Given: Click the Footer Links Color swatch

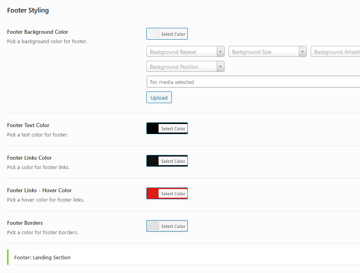Looking at the screenshot, I should click(x=153, y=161).
